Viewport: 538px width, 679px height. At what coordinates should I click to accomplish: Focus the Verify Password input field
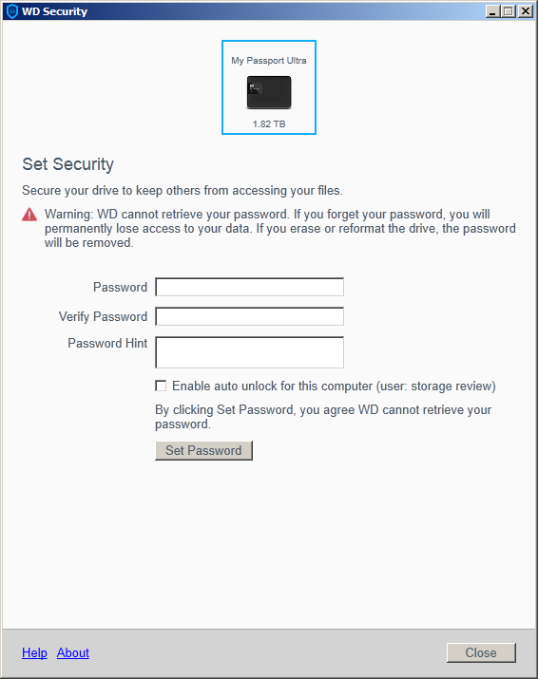(250, 316)
